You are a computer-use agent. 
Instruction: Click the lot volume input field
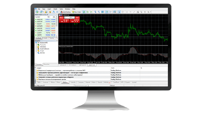70,17
